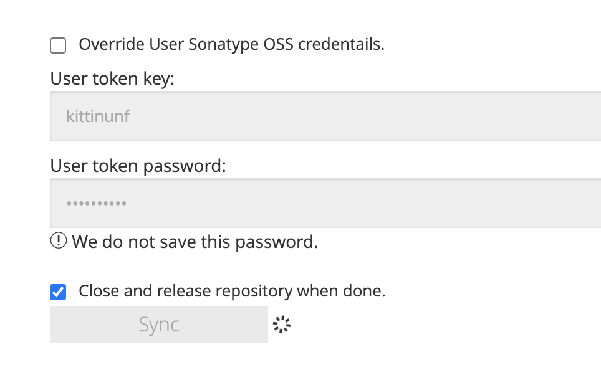Image resolution: width=601 pixels, height=370 pixels.
Task: Click the empty area right of kittinunf
Action: point(364,116)
